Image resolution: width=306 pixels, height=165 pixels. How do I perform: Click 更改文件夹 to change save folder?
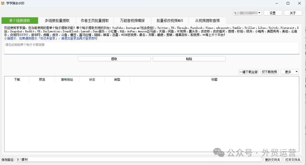click(272, 160)
